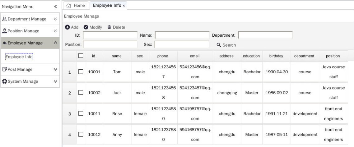Focus the Department search field

[x=265, y=35]
